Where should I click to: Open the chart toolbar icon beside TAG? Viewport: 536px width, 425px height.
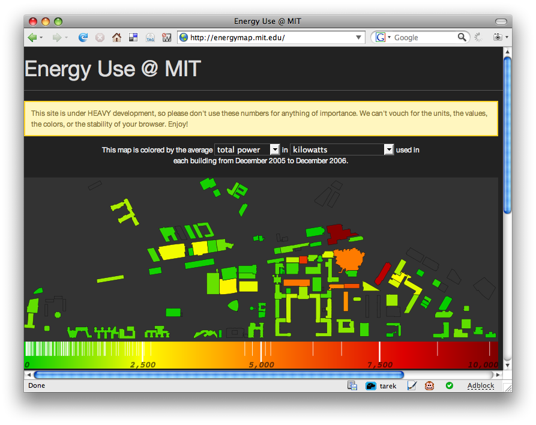[167, 37]
